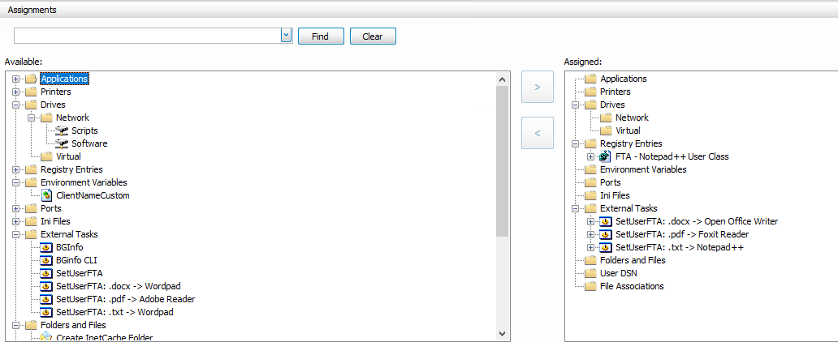This screenshot has width=838, height=342.
Task: Click the Available list vertical scrollbar thumb
Action: point(502,161)
